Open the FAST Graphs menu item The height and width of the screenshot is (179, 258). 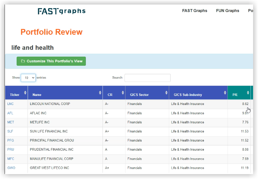click(x=194, y=11)
